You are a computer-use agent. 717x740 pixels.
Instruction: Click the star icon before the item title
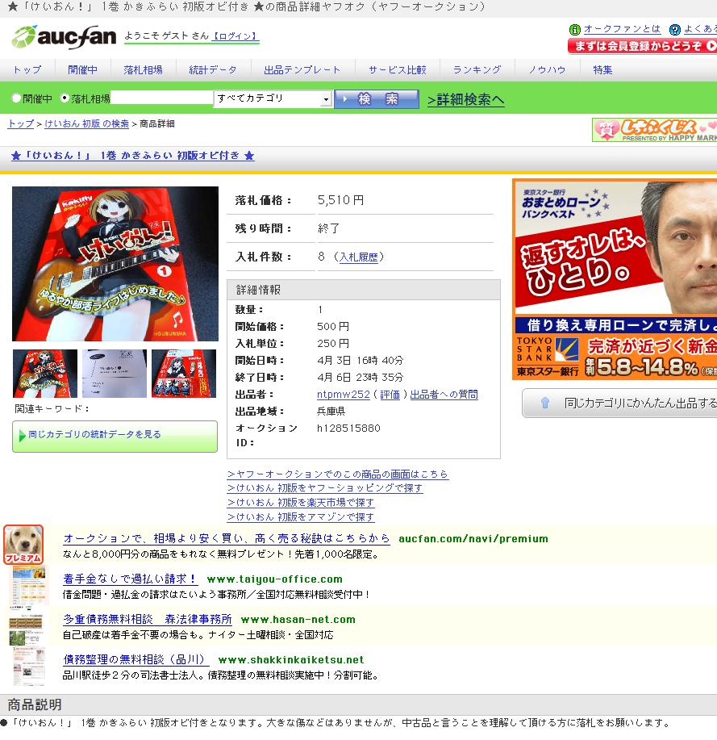click(16, 155)
